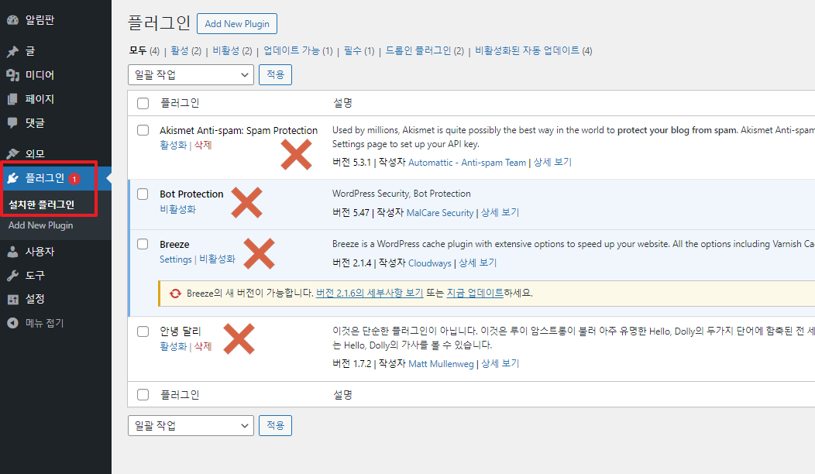Open the 댓글 menu item
This screenshot has height=474, width=815.
pyautogui.click(x=36, y=122)
